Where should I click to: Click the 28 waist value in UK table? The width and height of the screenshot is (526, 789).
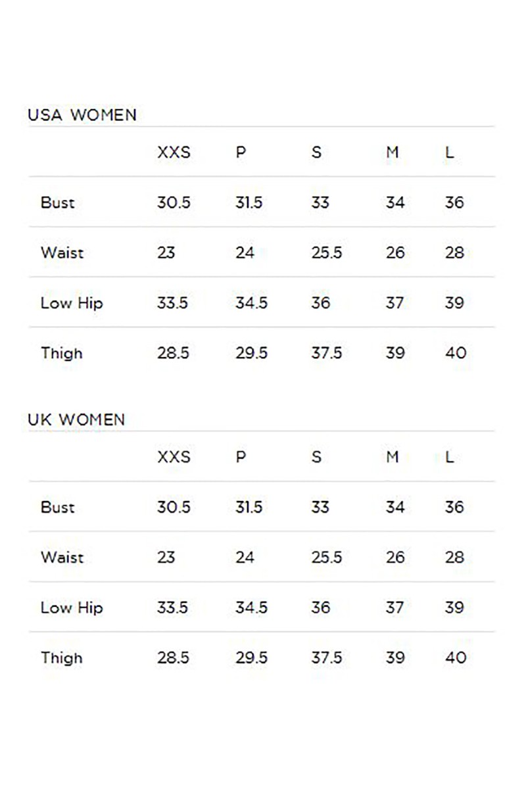pos(454,557)
